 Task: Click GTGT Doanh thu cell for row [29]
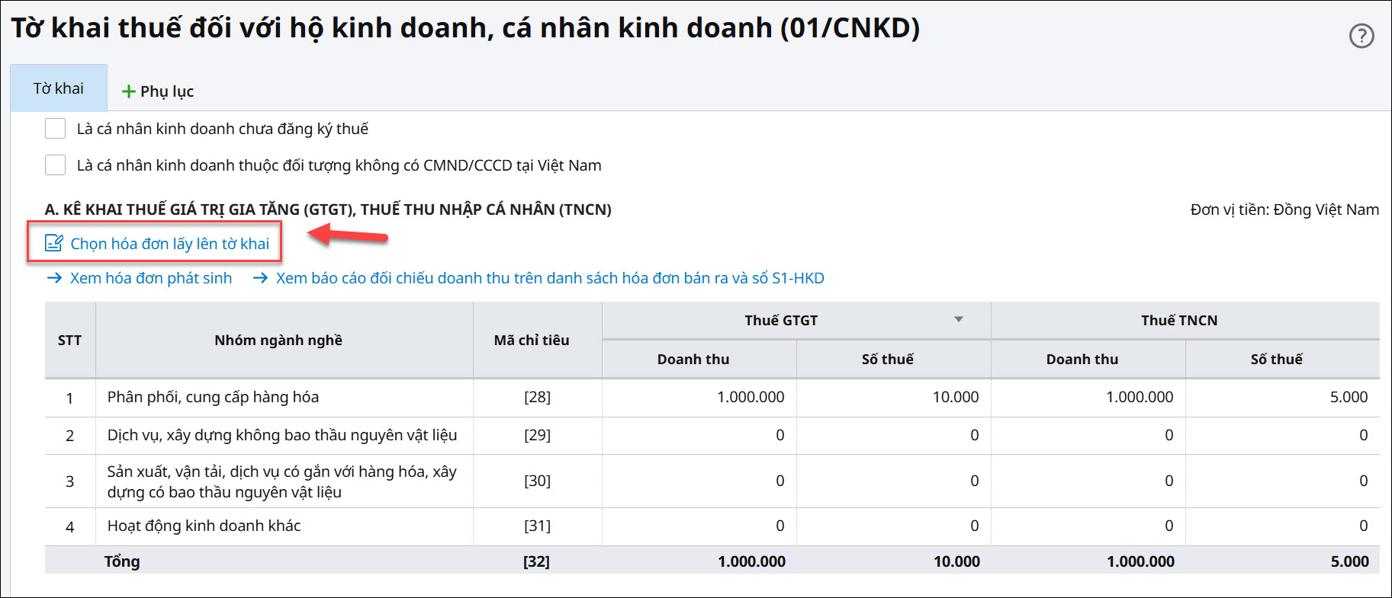(x=699, y=435)
